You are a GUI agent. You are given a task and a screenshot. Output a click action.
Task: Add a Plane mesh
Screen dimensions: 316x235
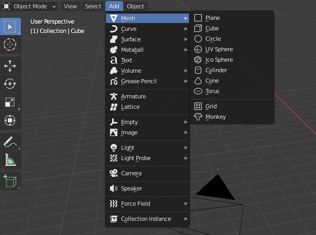(232, 18)
